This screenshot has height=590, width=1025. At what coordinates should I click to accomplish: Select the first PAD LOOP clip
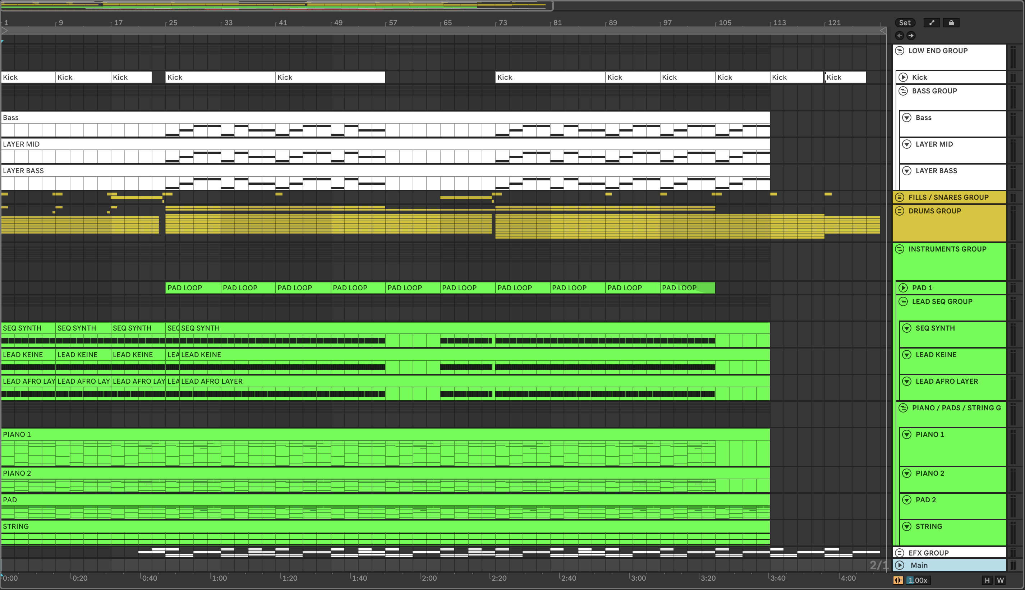tap(193, 288)
